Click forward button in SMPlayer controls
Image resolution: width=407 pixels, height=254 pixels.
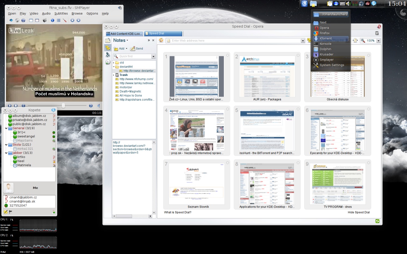point(91,106)
